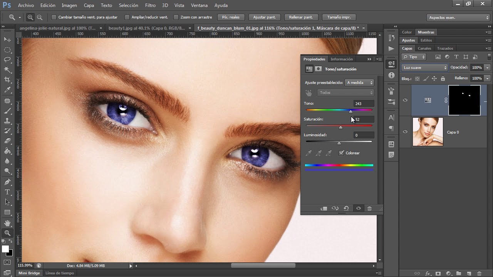Hide the Capa 0 layer

405,132
